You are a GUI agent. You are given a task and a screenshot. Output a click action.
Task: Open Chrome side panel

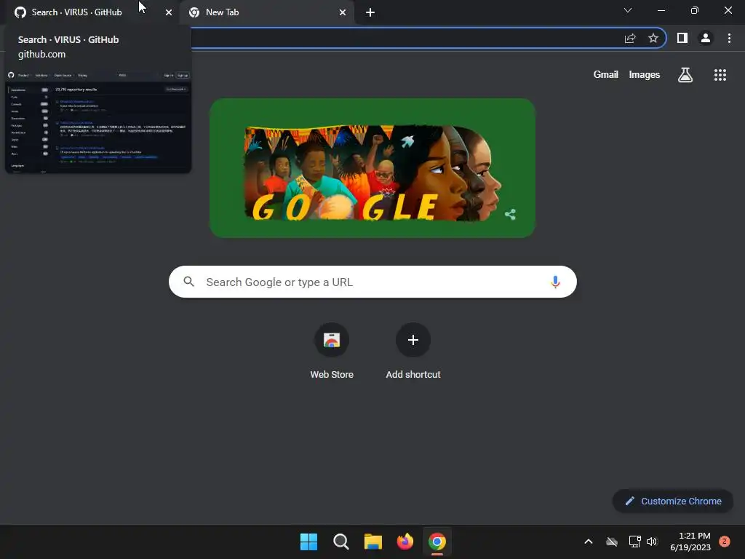[682, 38]
